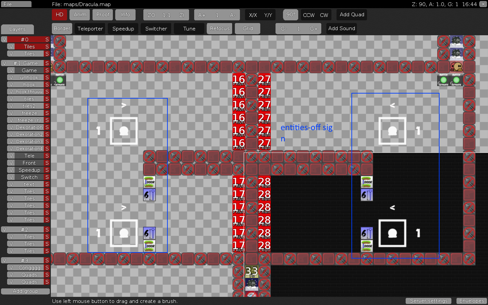Expand the Server settings panel
The image size is (488, 305).
click(x=428, y=301)
